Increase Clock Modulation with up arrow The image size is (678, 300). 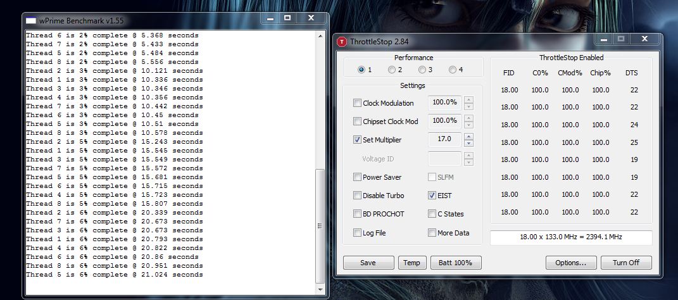click(x=468, y=99)
